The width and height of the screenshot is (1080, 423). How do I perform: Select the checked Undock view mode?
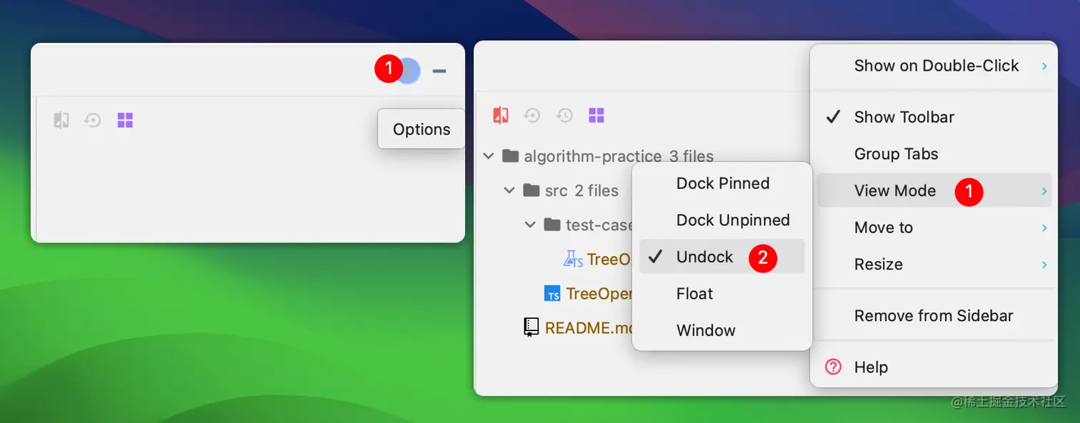722,257
